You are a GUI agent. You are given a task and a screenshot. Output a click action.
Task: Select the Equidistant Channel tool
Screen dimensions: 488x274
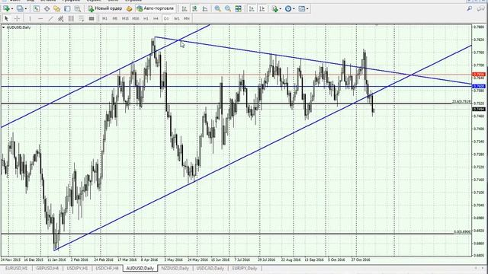(x=61, y=18)
